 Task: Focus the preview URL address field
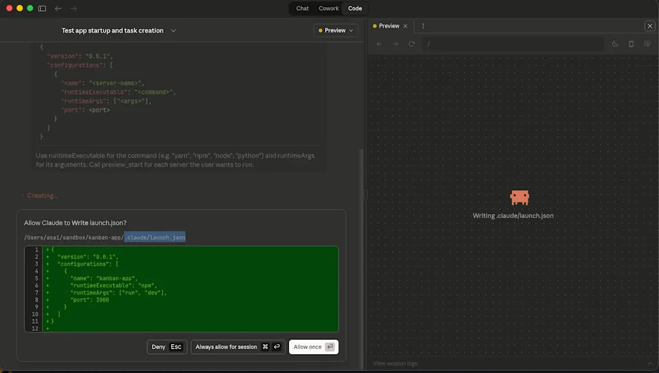(x=513, y=44)
